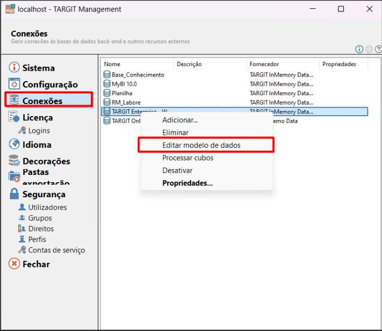Click the Fornecedor column header

coord(283,64)
